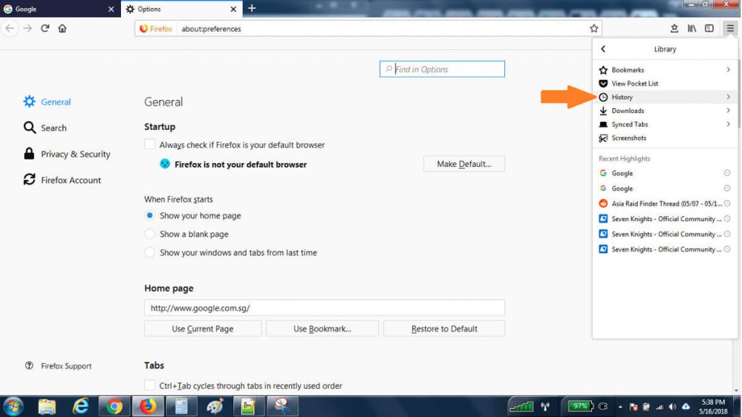Click Make Default button
Screen dimensions: 742x417
pyautogui.click(x=464, y=164)
